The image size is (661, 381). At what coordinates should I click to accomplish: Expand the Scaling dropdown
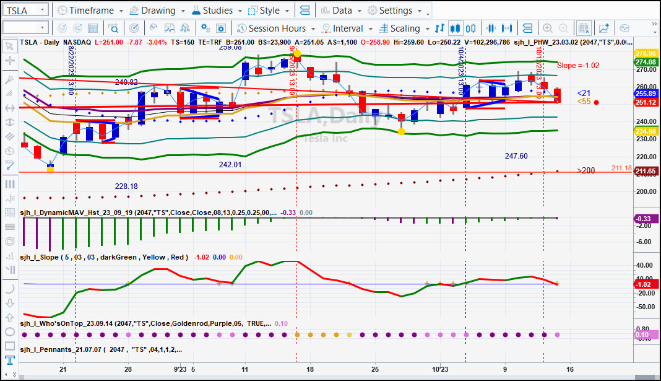pyautogui.click(x=428, y=28)
